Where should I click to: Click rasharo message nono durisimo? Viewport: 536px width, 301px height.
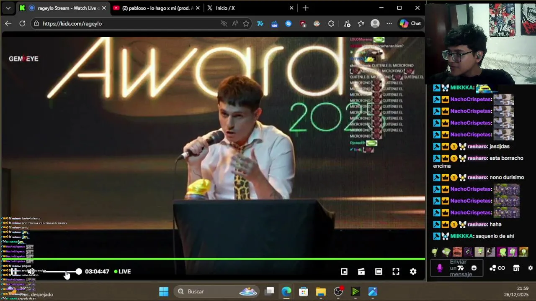507,177
